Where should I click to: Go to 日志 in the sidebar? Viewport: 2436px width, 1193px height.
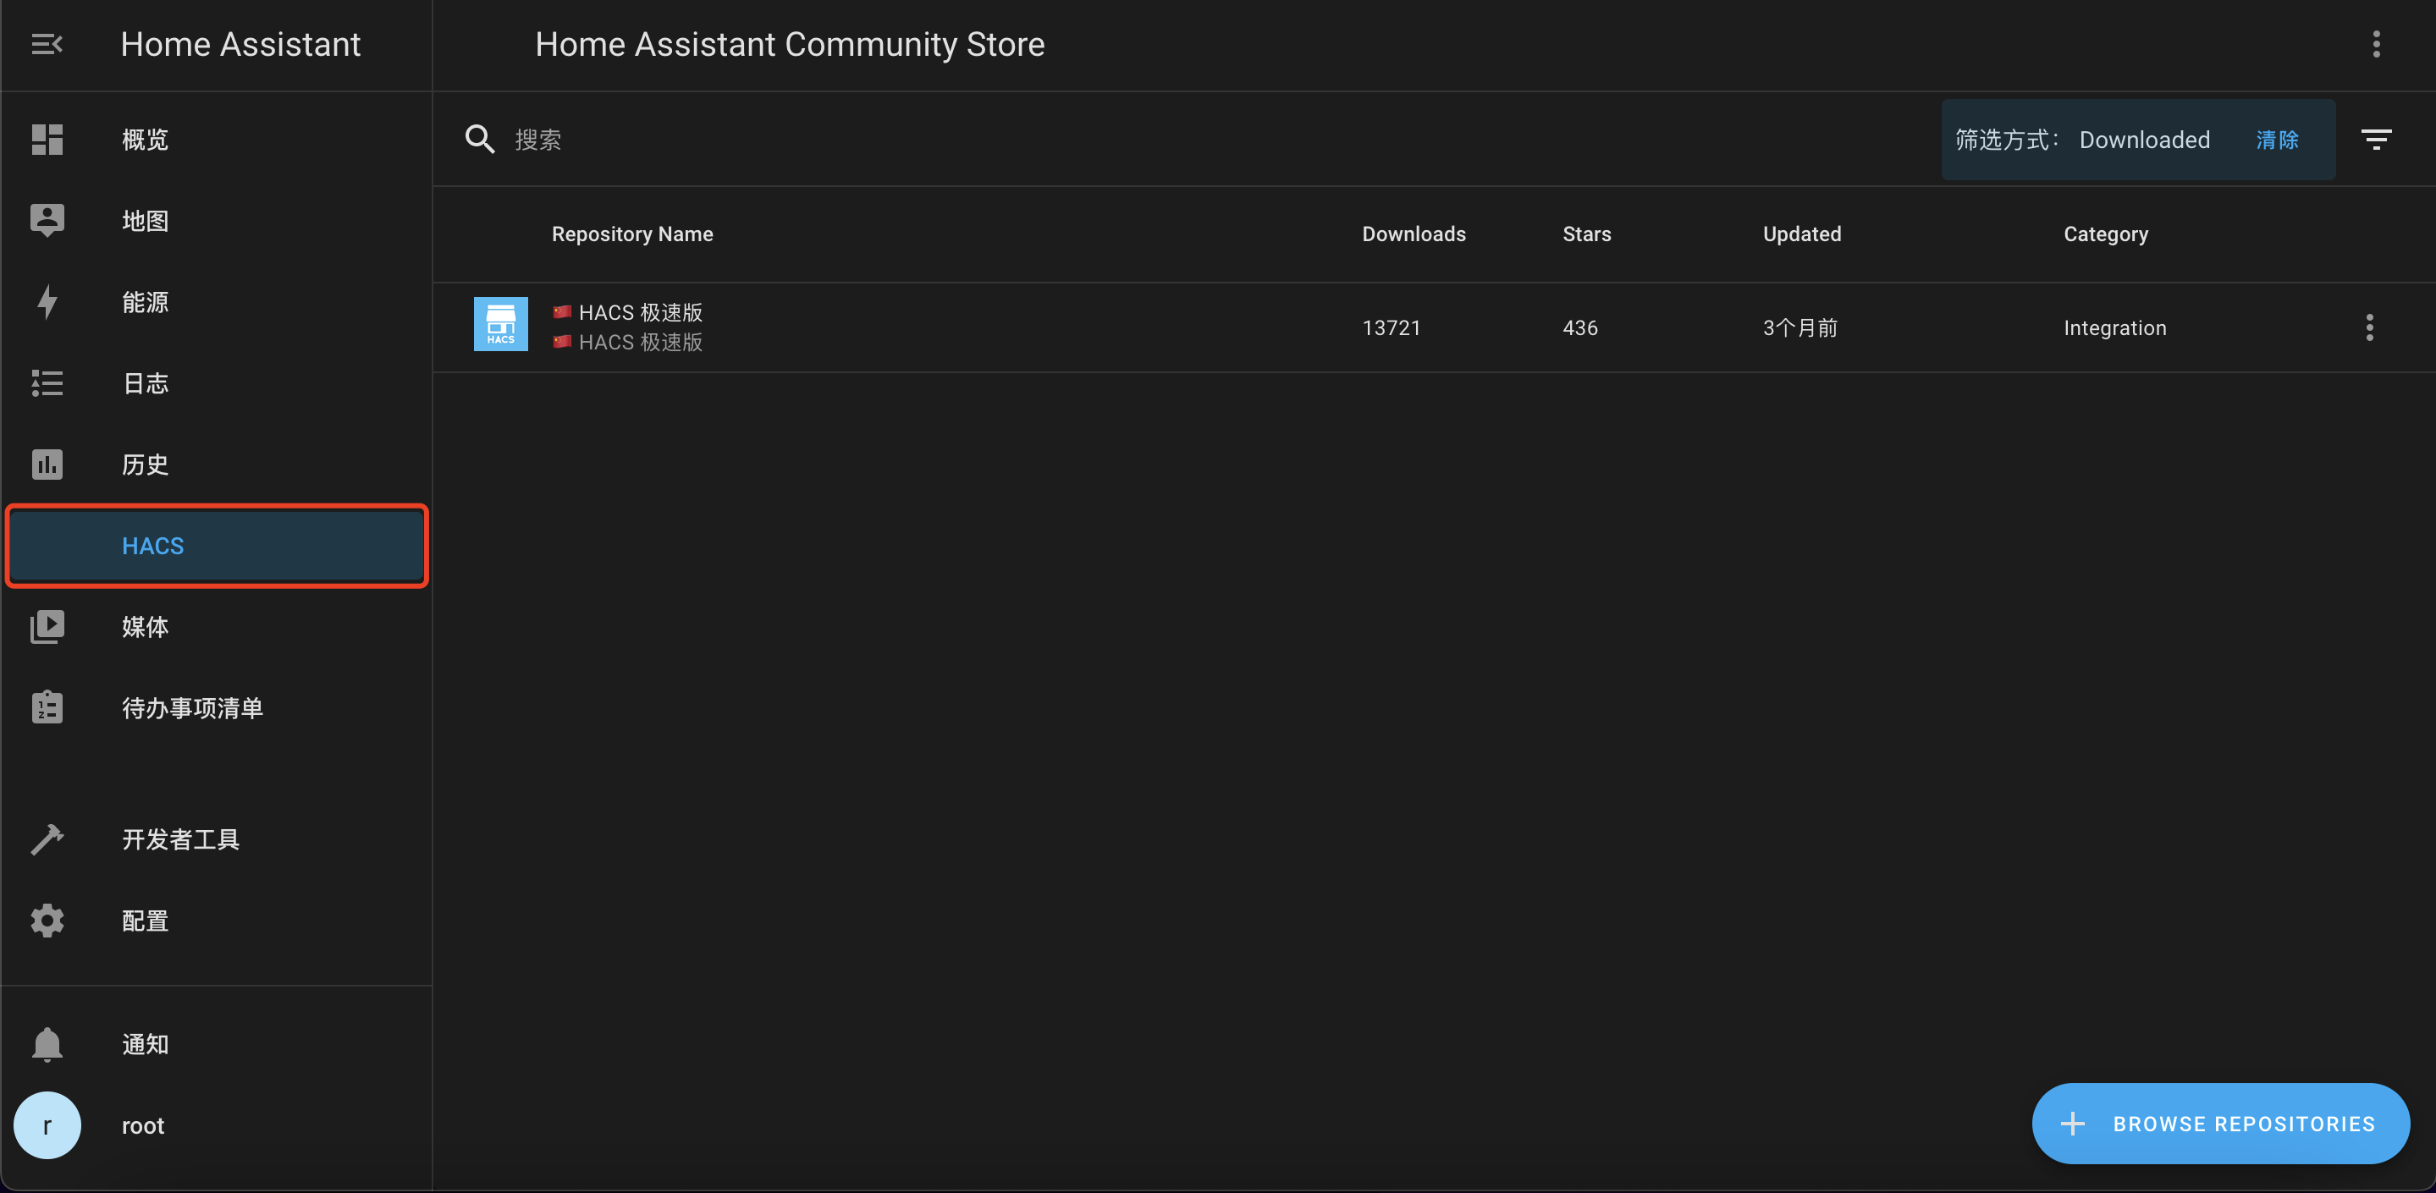[x=145, y=384]
